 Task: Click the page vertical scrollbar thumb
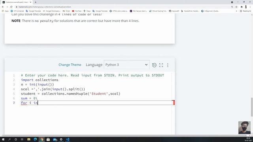point(252,107)
